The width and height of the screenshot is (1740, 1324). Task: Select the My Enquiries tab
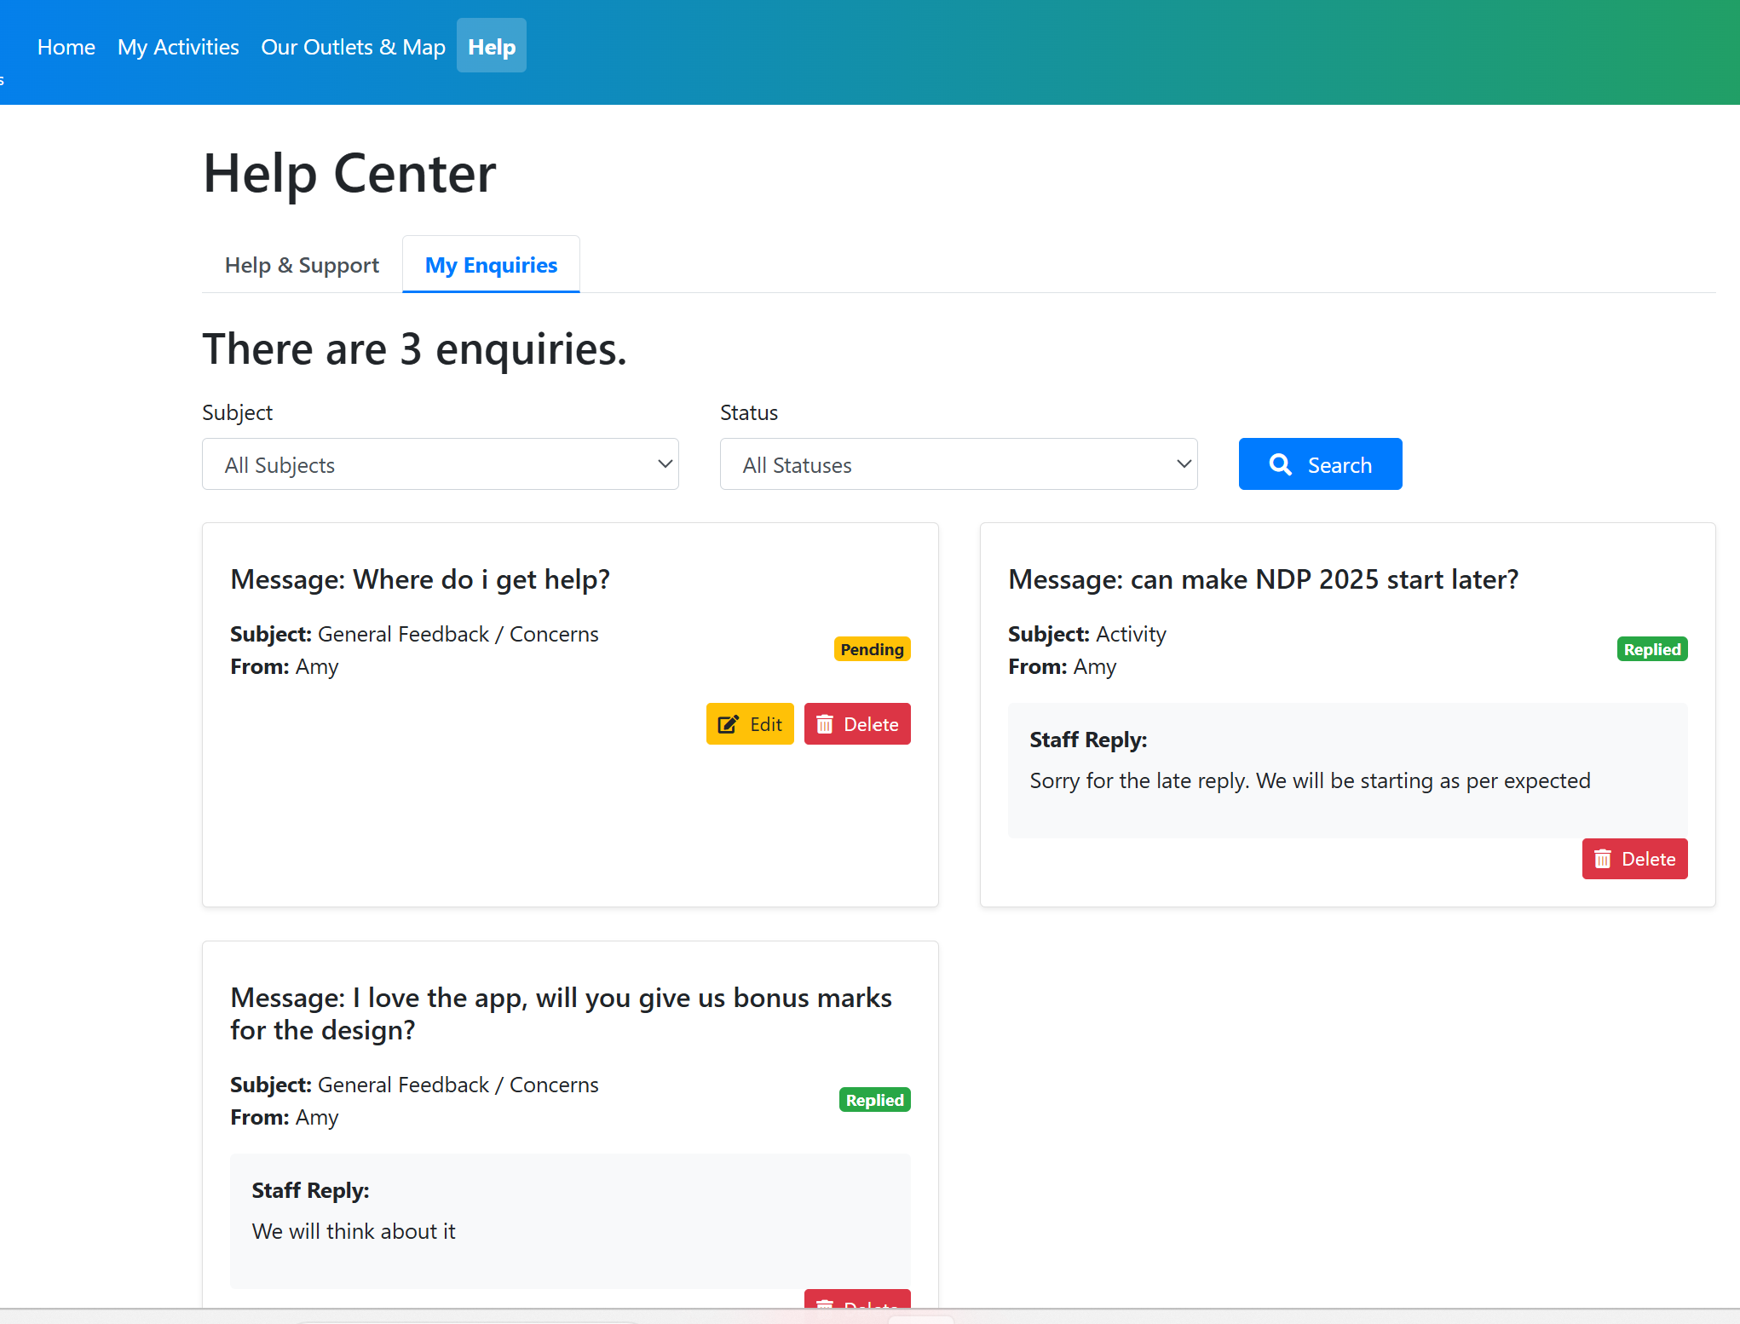tap(491, 265)
